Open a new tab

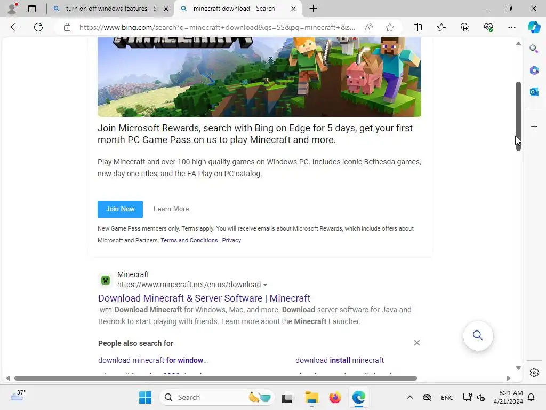pos(313,9)
